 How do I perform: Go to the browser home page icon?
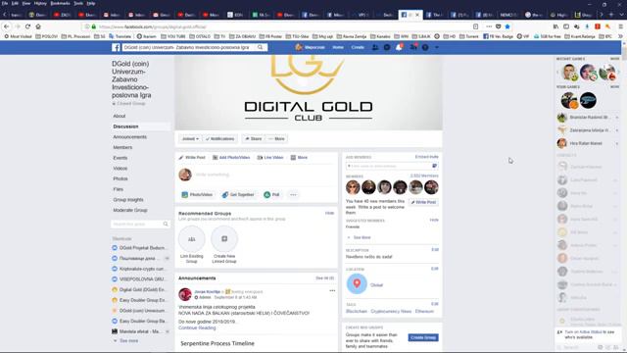(38, 26)
